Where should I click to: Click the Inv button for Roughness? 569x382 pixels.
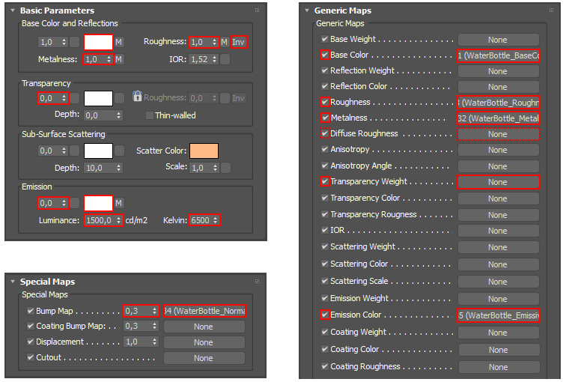(238, 42)
